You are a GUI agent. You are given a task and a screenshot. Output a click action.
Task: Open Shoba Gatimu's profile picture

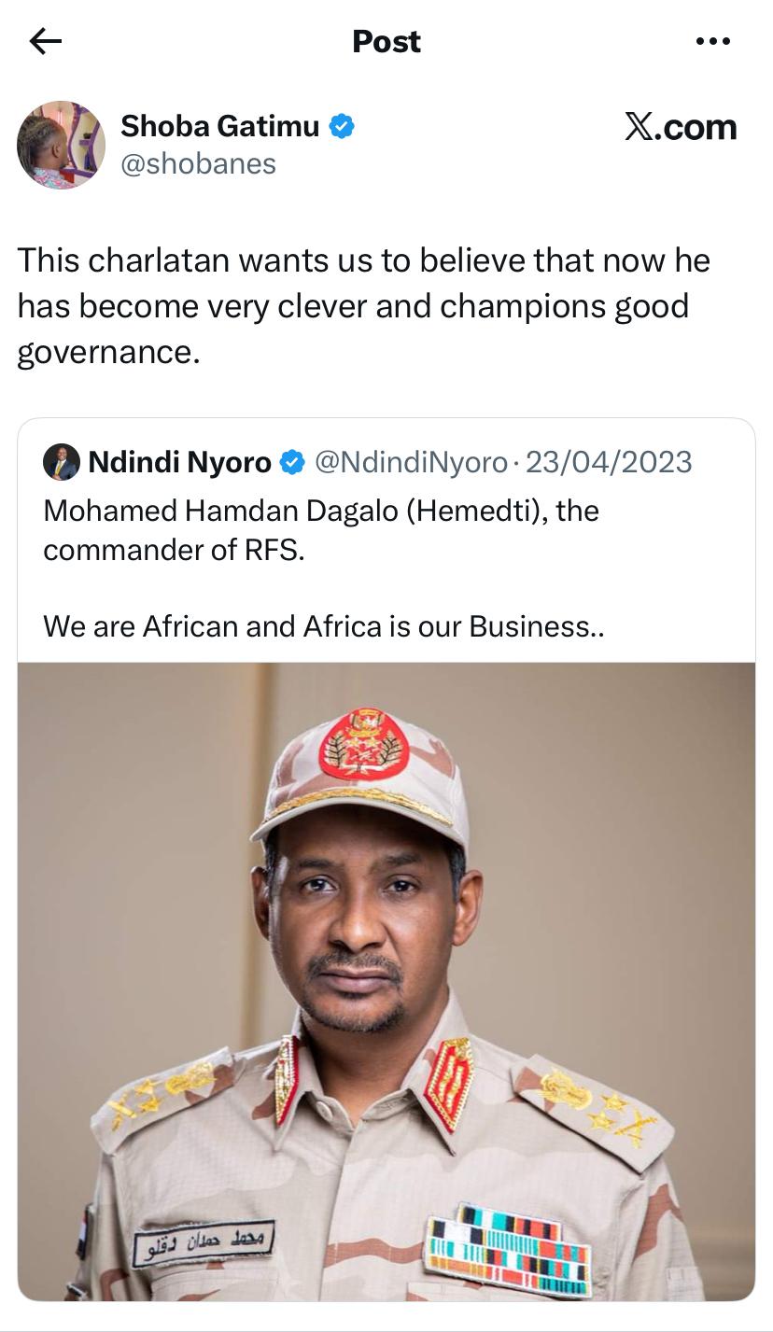point(61,145)
